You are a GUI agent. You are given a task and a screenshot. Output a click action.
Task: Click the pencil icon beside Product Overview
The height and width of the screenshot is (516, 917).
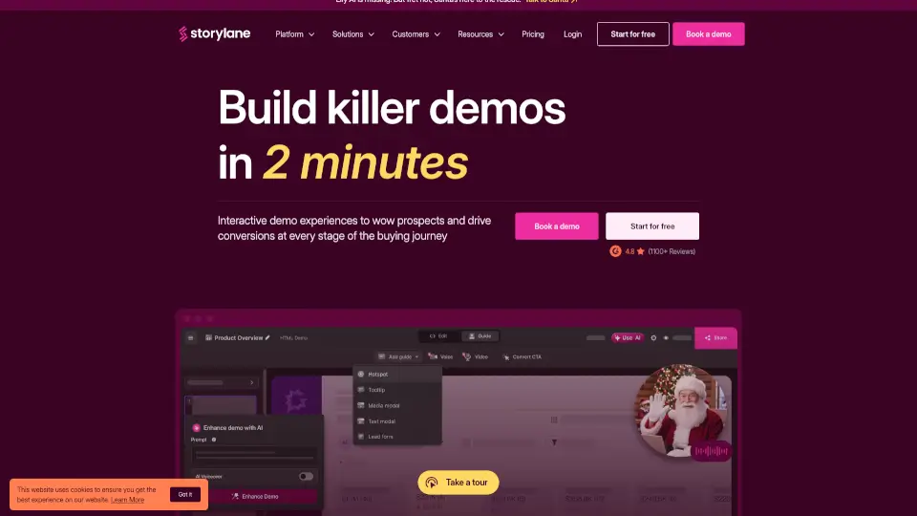(268, 337)
